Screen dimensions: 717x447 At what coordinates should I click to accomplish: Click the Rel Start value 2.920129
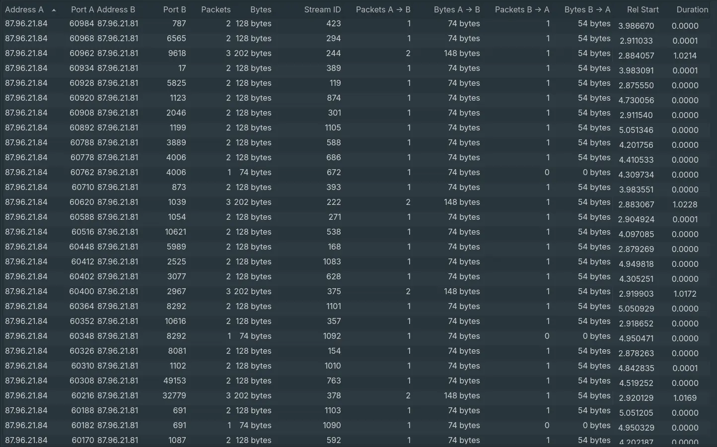636,398
